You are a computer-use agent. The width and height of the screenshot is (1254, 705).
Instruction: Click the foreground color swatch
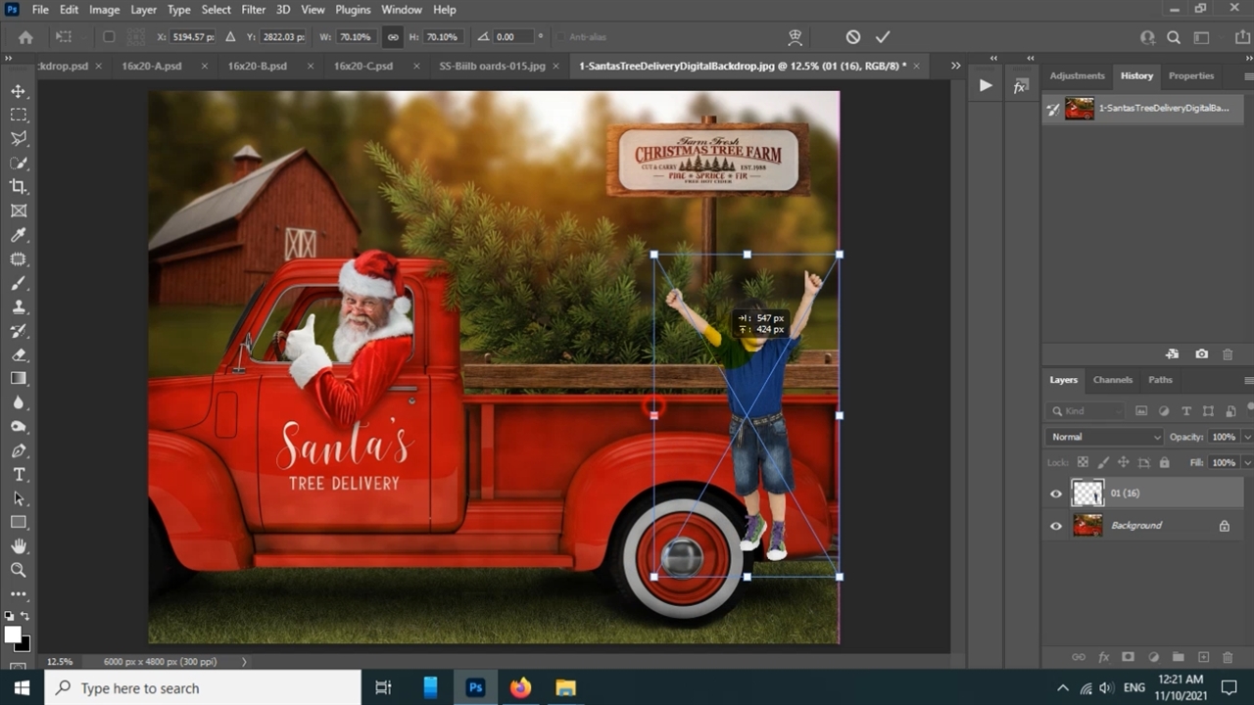pos(13,634)
